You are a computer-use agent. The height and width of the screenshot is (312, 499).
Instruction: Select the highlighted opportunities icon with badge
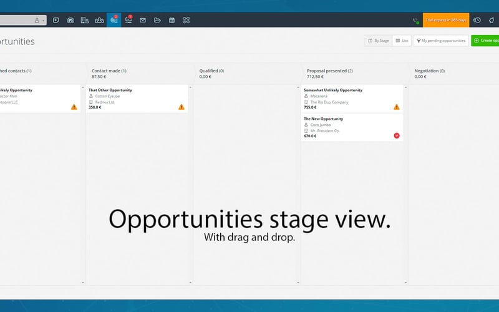[x=114, y=20]
